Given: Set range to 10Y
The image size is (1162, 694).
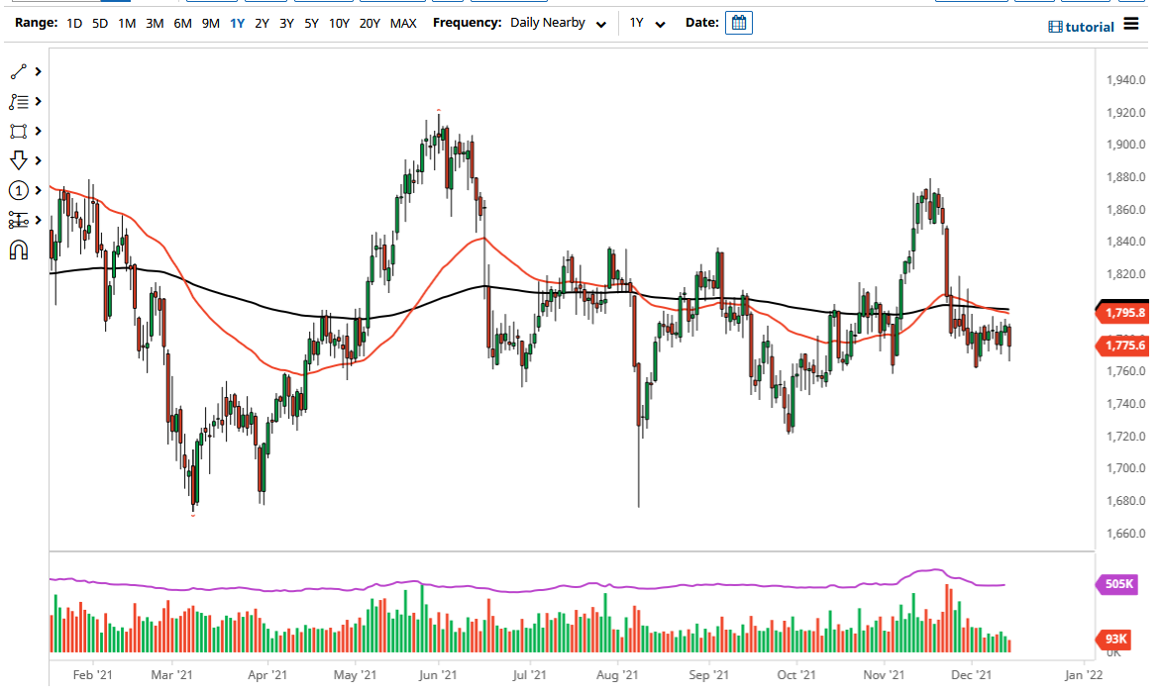Looking at the screenshot, I should point(339,23).
